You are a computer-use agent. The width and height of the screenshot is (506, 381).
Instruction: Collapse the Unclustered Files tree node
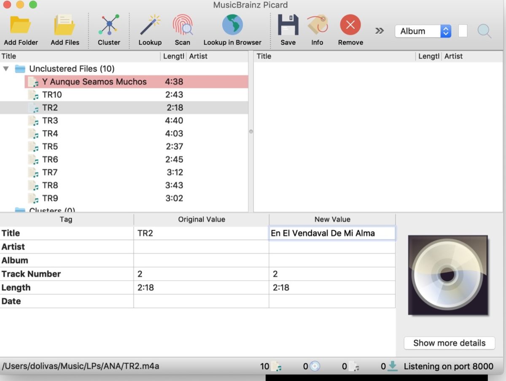tap(6, 68)
